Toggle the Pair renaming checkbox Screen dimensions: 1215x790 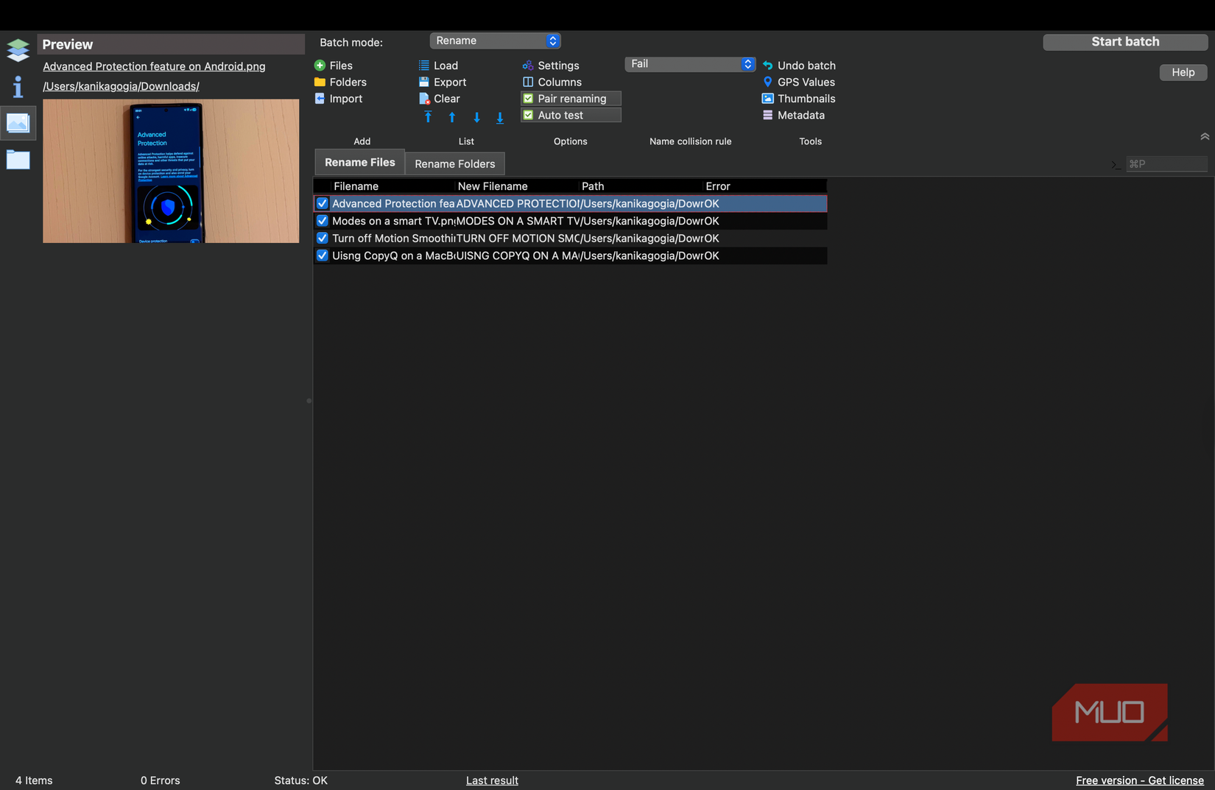pos(528,99)
